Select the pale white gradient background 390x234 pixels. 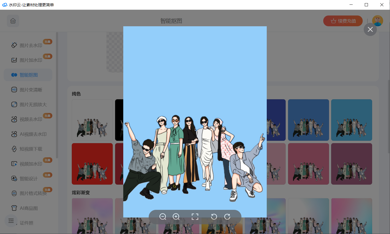pos(309,216)
